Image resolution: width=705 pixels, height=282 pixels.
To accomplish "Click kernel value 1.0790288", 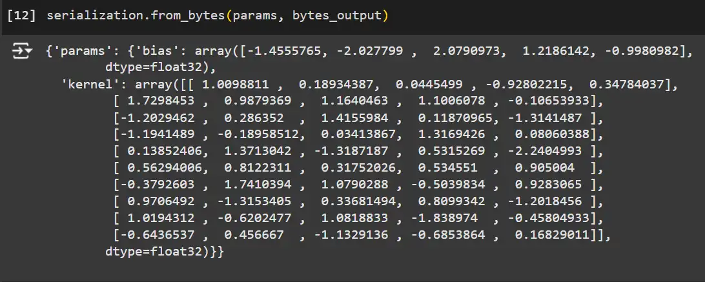I will [354, 185].
